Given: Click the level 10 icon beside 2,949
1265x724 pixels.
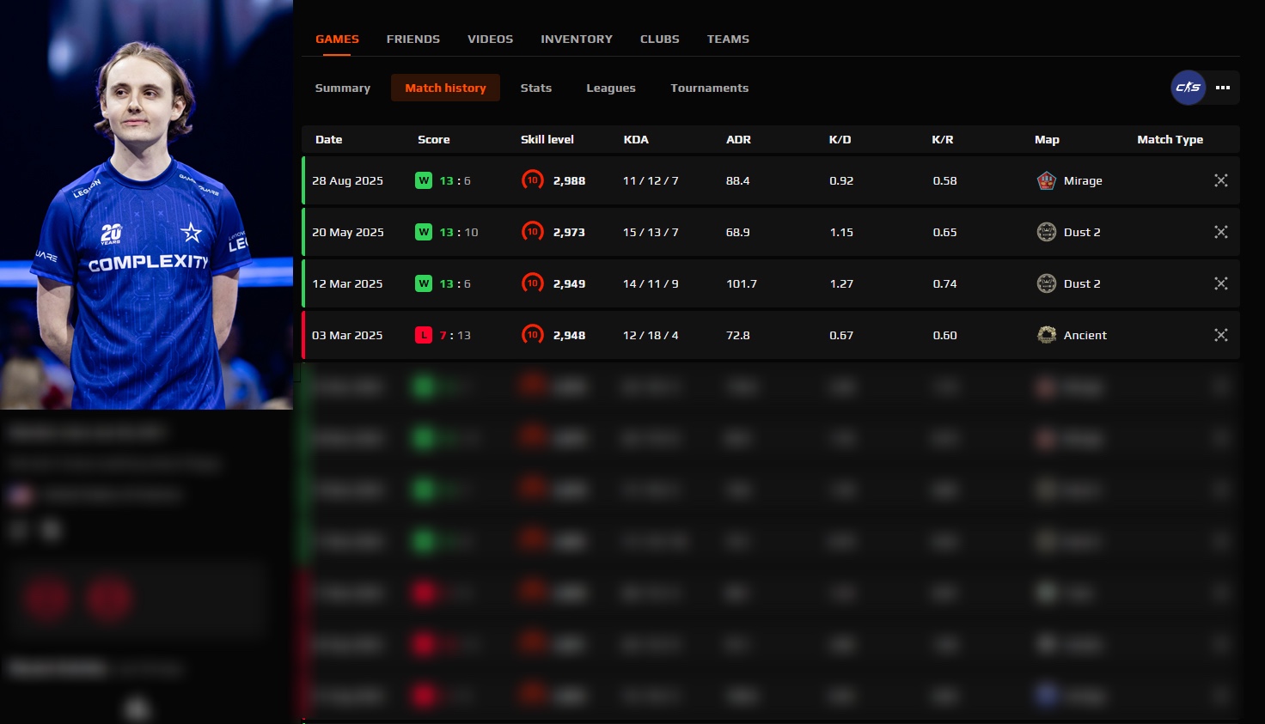Looking at the screenshot, I should pyautogui.click(x=533, y=283).
